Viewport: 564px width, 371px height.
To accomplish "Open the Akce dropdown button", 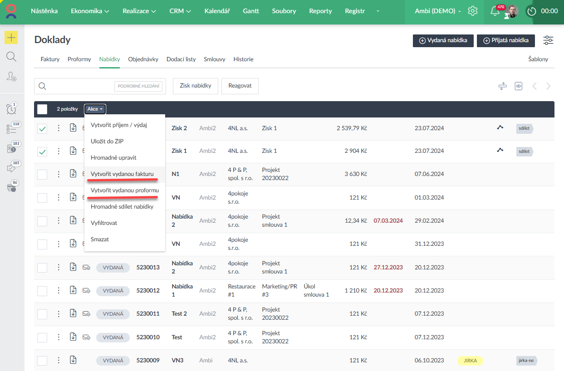I will [95, 109].
